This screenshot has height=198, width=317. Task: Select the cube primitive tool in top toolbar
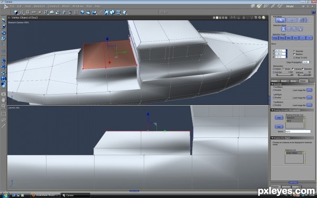16,13
